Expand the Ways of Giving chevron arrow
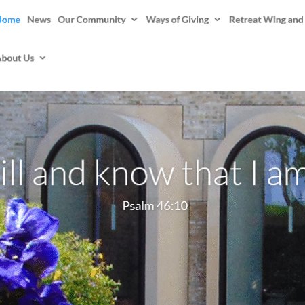The height and width of the screenshot is (305, 305). [218, 20]
